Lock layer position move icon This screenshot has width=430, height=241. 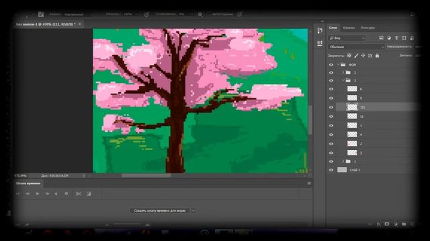click(x=363, y=56)
